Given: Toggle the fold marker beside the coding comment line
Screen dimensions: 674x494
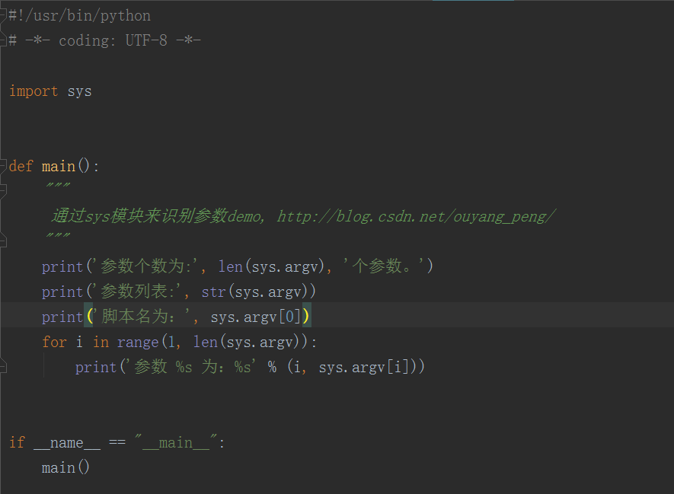Looking at the screenshot, I should pyautogui.click(x=2, y=40).
